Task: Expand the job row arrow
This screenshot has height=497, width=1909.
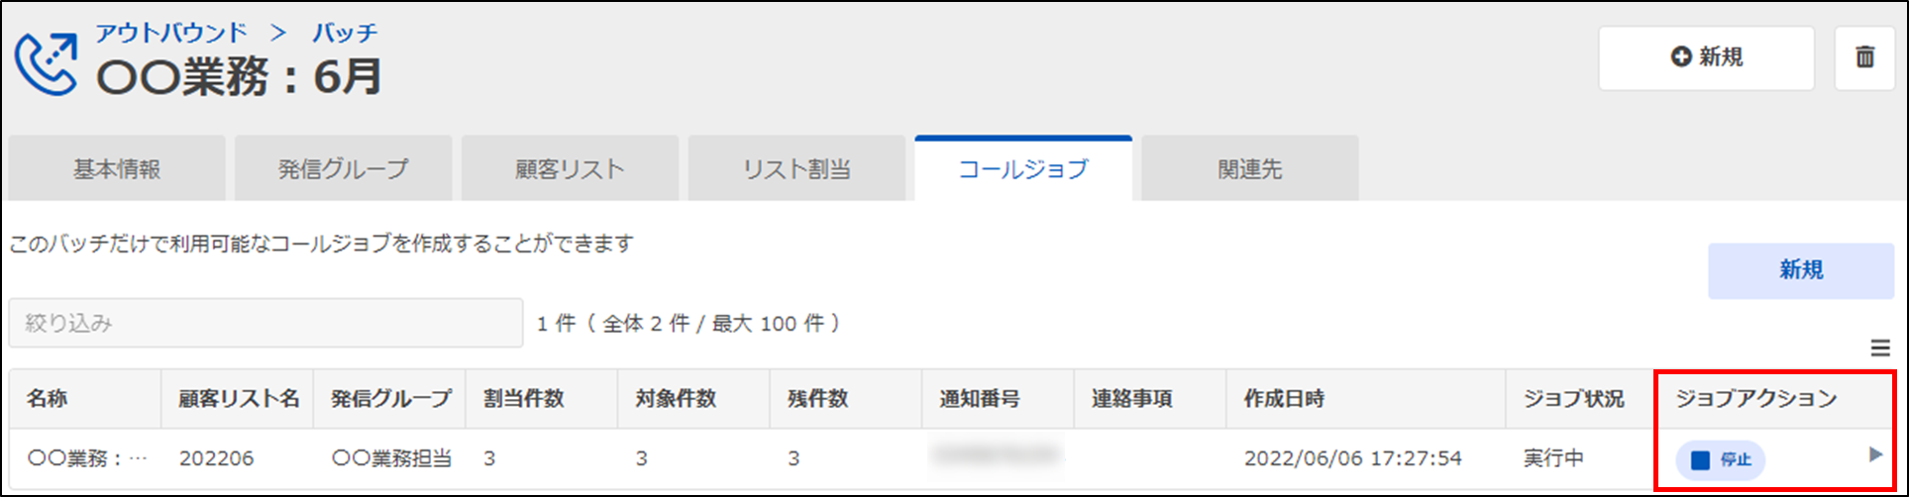Action: click(1874, 454)
